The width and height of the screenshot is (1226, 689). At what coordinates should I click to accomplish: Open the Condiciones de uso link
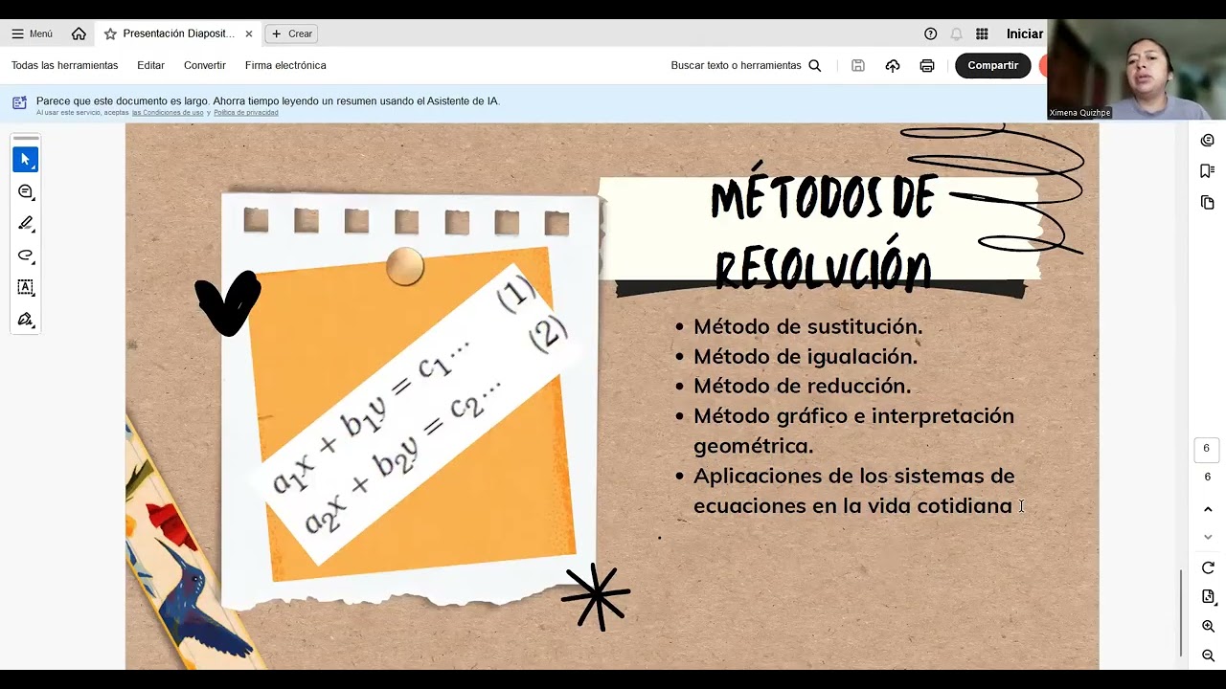point(168,113)
